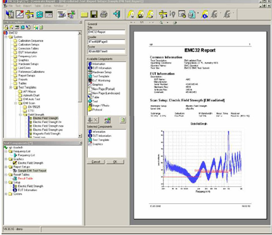Click the teal grid table toolbar icon

[x=39, y=15]
